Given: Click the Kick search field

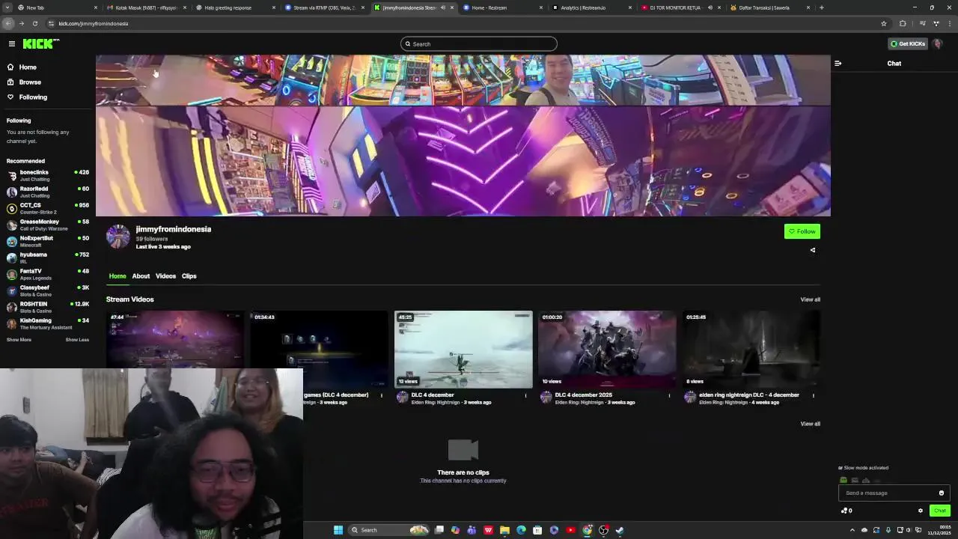Looking at the screenshot, I should point(479,44).
